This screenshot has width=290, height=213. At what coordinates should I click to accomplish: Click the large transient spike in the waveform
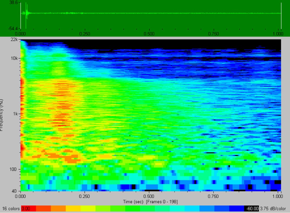point(26,13)
